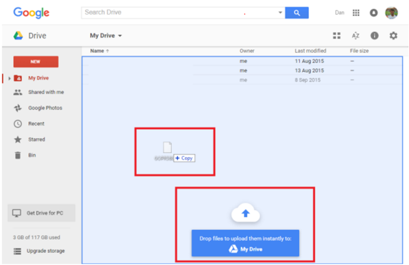Click the Dan account name
The image size is (409, 265).
(x=339, y=12)
